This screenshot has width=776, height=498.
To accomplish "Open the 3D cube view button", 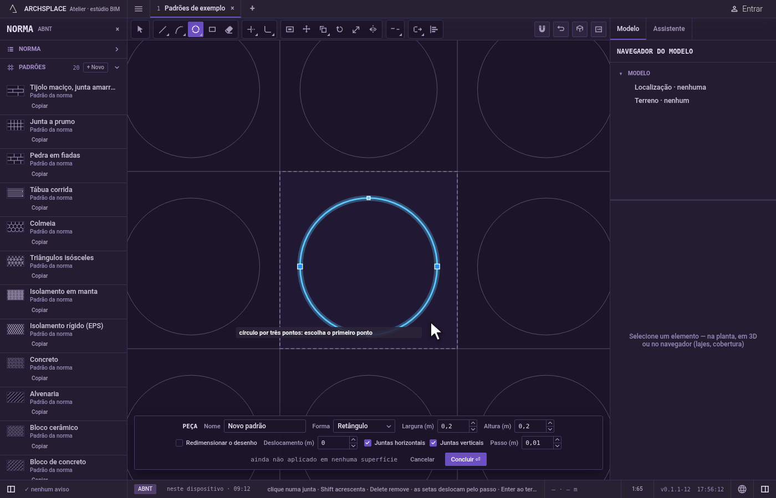I will 580,29.
